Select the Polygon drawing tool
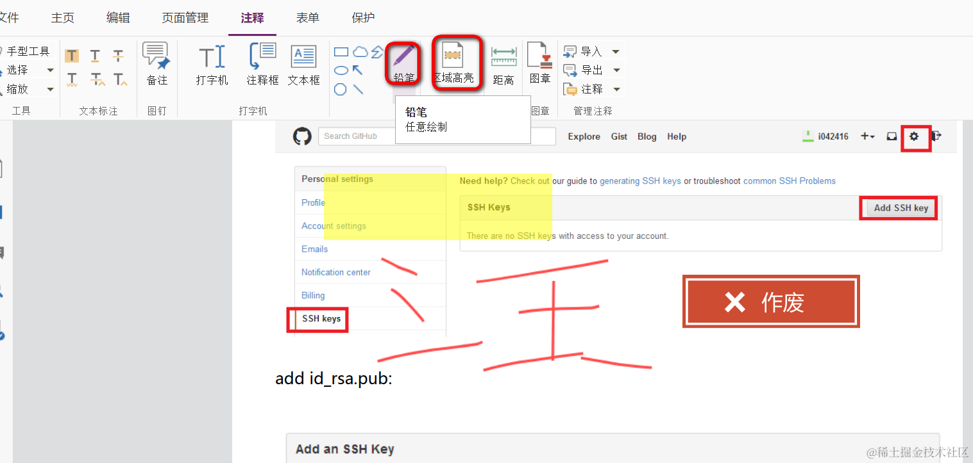 341,89
